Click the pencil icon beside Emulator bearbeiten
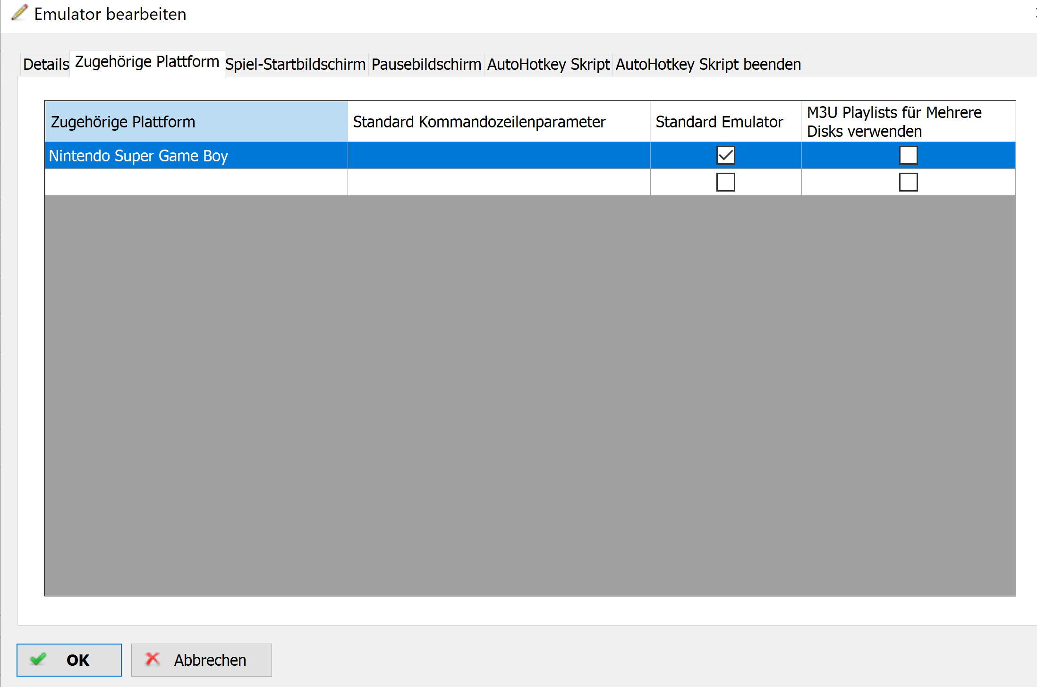 [x=19, y=13]
